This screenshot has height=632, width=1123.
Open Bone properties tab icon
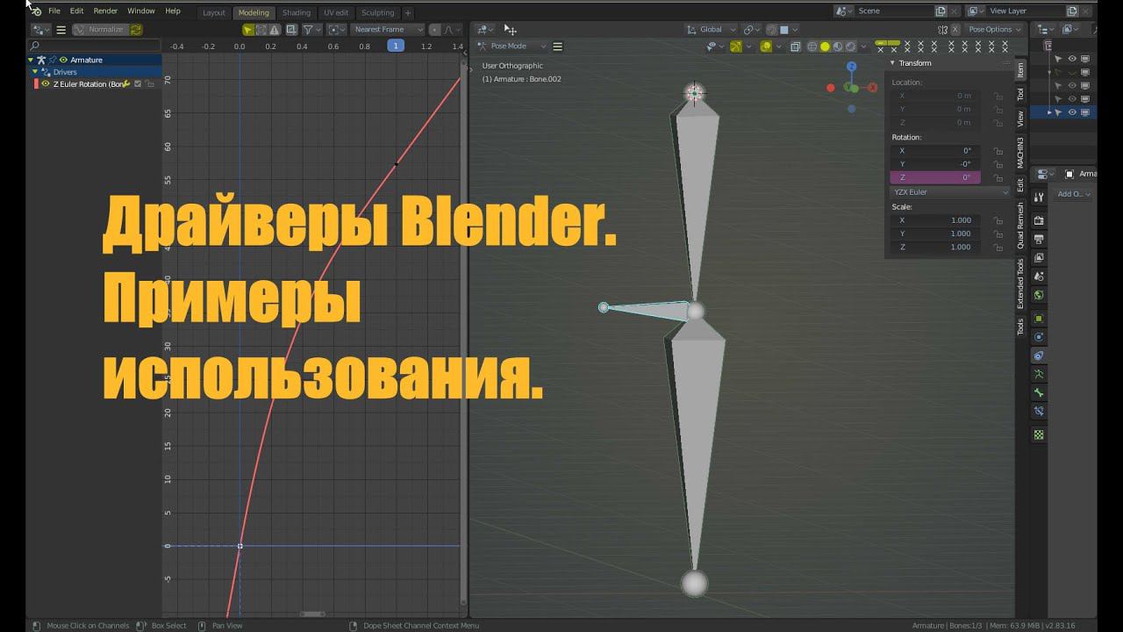click(1039, 392)
